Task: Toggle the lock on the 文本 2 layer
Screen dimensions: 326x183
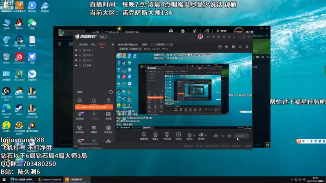Action: point(80,60)
